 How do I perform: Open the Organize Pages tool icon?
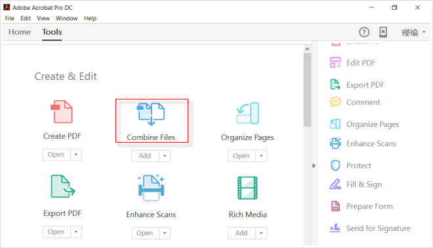pos(247,113)
